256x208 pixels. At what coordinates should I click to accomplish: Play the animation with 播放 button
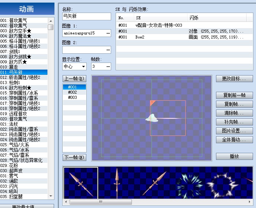coord(235,156)
